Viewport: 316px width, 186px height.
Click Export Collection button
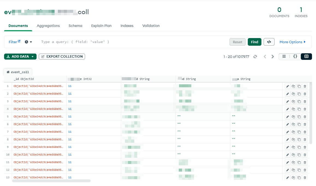pos(62,57)
